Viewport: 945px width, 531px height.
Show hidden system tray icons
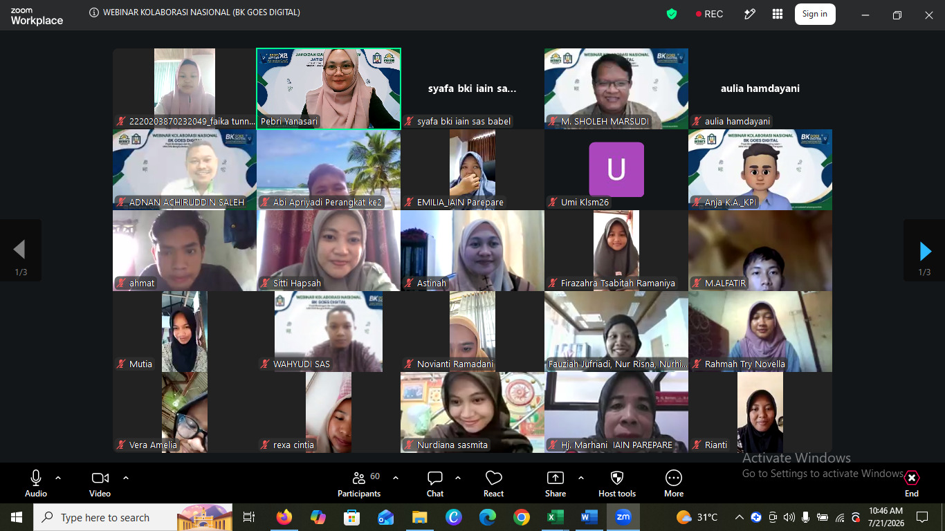click(x=740, y=517)
